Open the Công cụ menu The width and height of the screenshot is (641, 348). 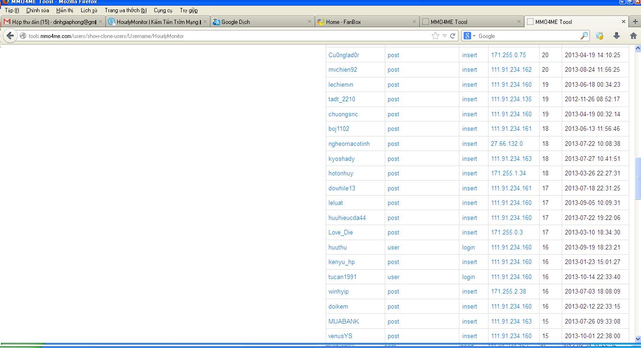[x=163, y=10]
